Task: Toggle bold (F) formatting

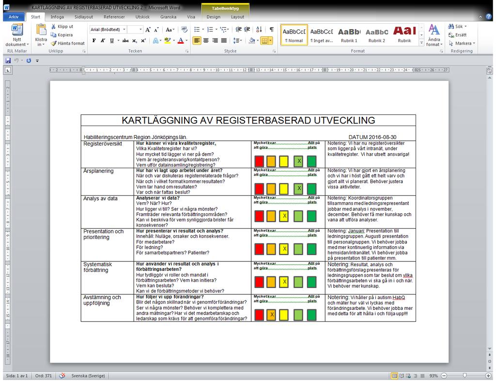Action: (x=94, y=41)
